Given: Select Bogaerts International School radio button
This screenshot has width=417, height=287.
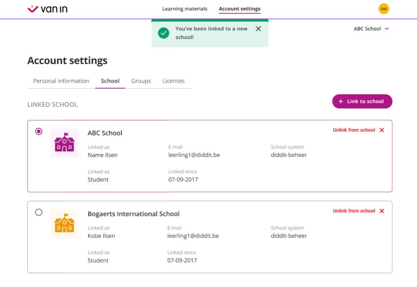Looking at the screenshot, I should (39, 212).
